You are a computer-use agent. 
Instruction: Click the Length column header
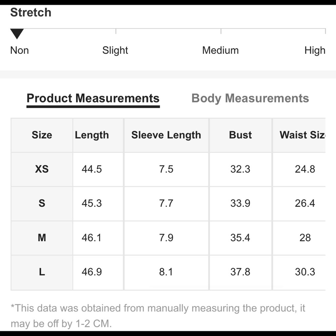click(92, 135)
